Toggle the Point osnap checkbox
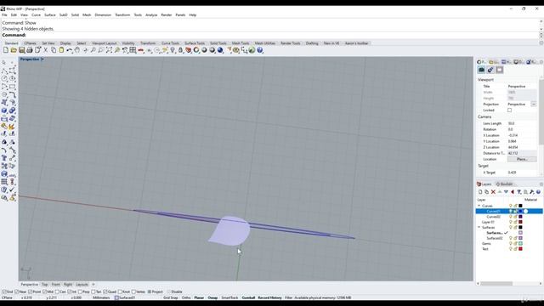Viewport: 544px width, 306px height. click(x=31, y=292)
